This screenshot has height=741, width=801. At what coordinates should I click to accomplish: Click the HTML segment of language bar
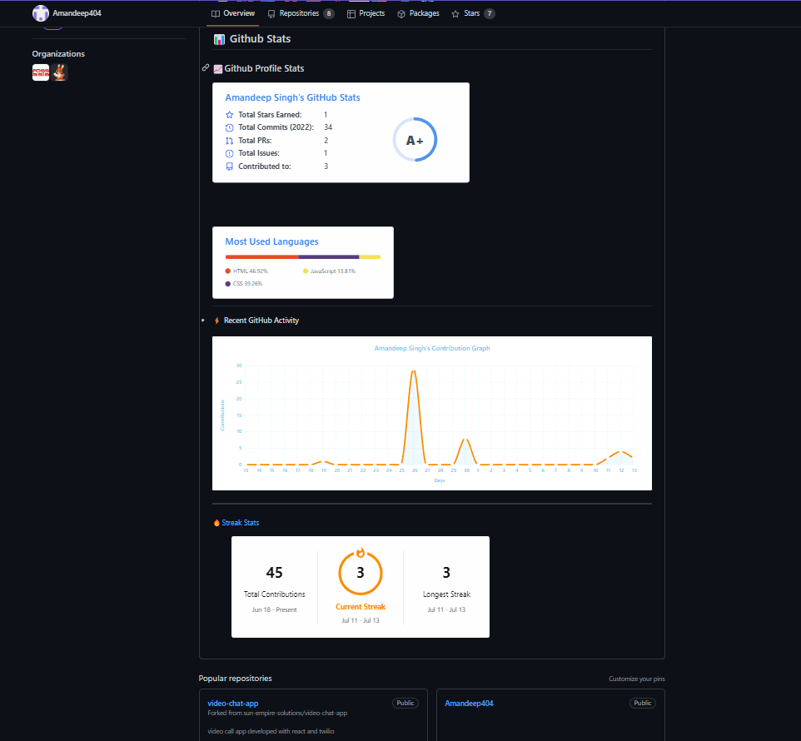[261, 257]
